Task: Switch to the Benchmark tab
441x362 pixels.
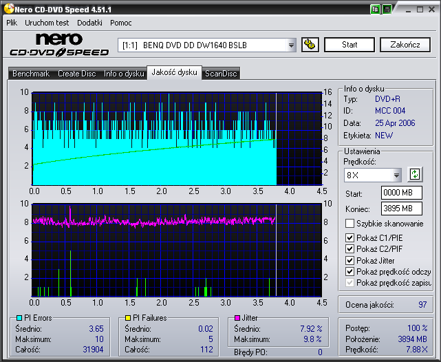Action: [x=31, y=74]
